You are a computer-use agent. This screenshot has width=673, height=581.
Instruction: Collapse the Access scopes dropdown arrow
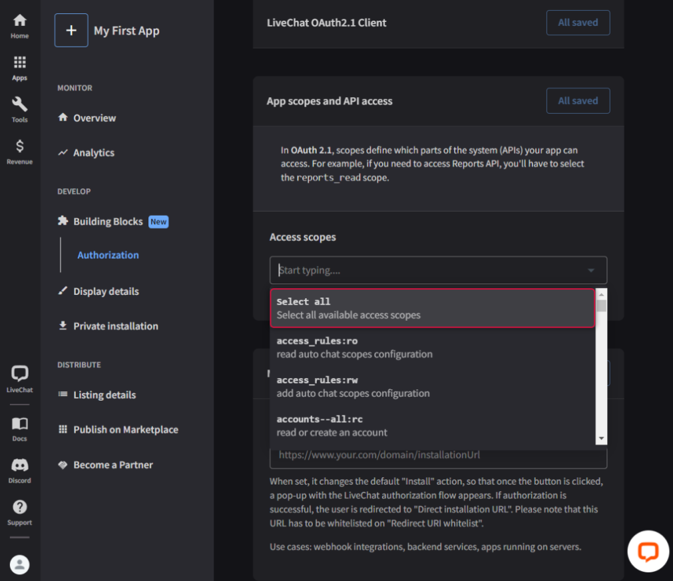tap(590, 271)
